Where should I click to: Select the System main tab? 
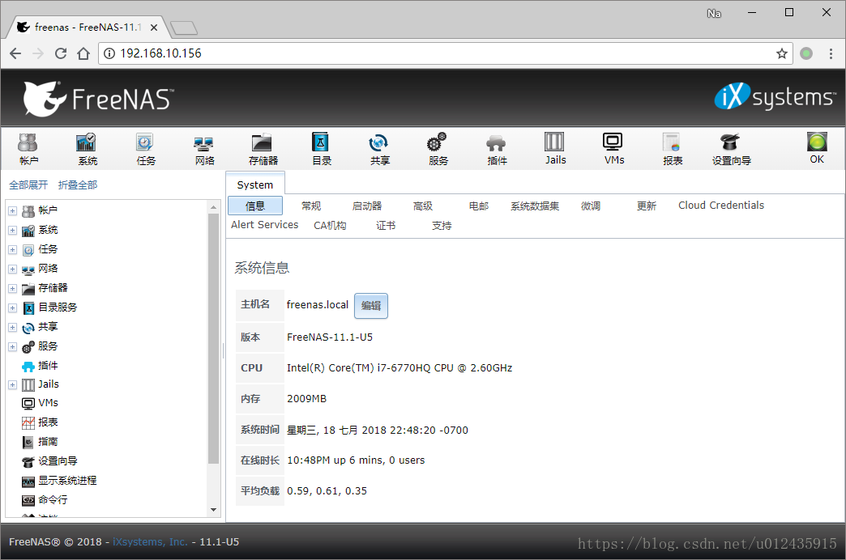click(255, 185)
